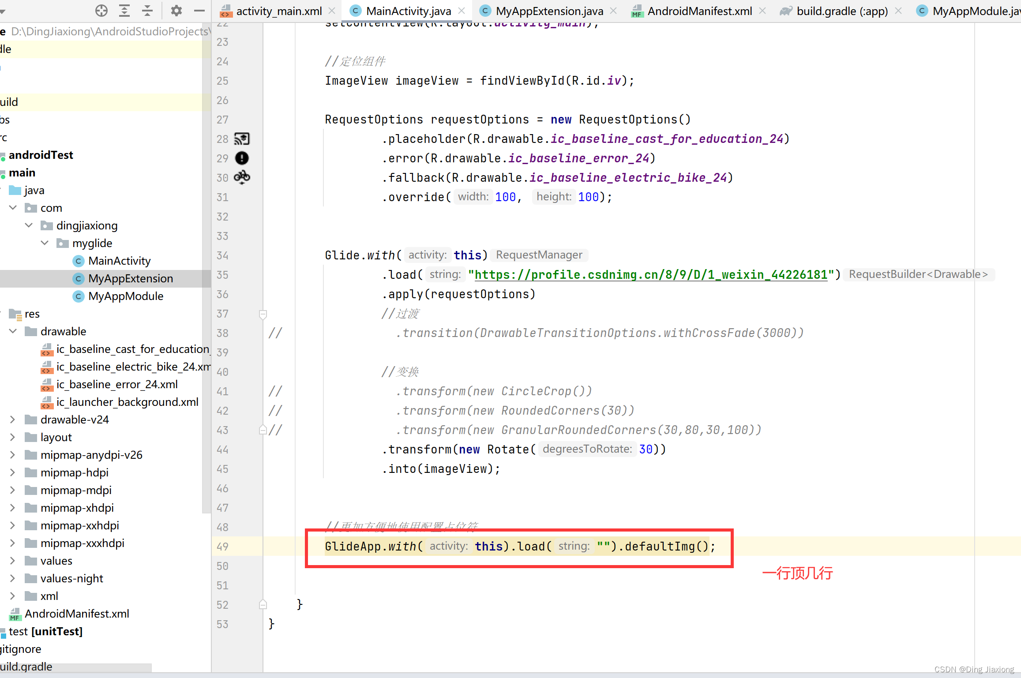This screenshot has height=678, width=1021.
Task: Hide the project panel with minus icon
Action: pyautogui.click(x=199, y=11)
